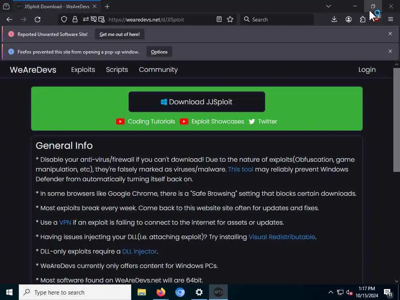Open the Exploits nav menu item
Image resolution: width=400 pixels, height=300 pixels.
tap(83, 70)
